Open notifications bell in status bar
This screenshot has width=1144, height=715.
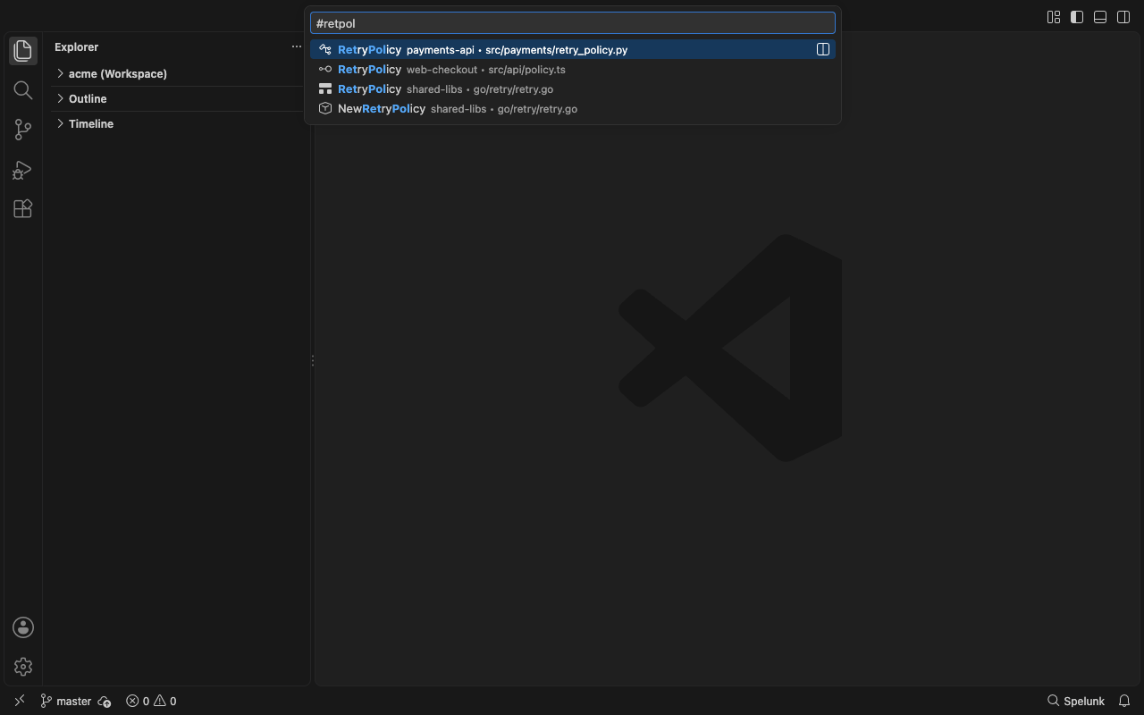tap(1124, 701)
